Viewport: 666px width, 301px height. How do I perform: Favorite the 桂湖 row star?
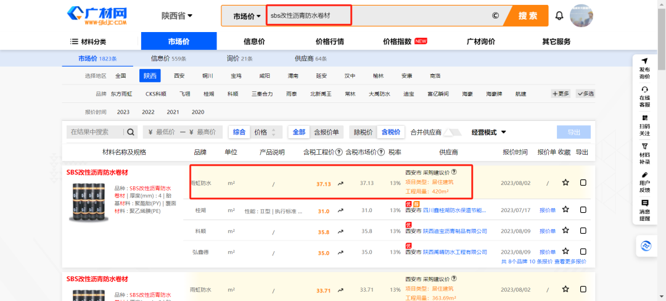pyautogui.click(x=565, y=209)
